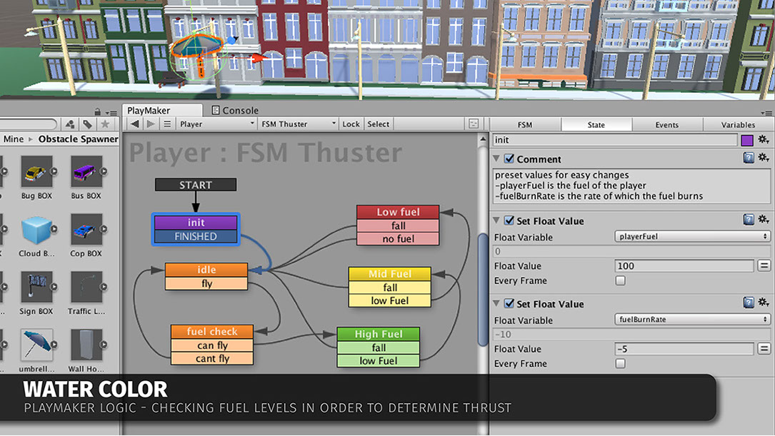Image resolution: width=775 pixels, height=436 pixels.
Task: Open help for the Comment action
Action: 749,158
